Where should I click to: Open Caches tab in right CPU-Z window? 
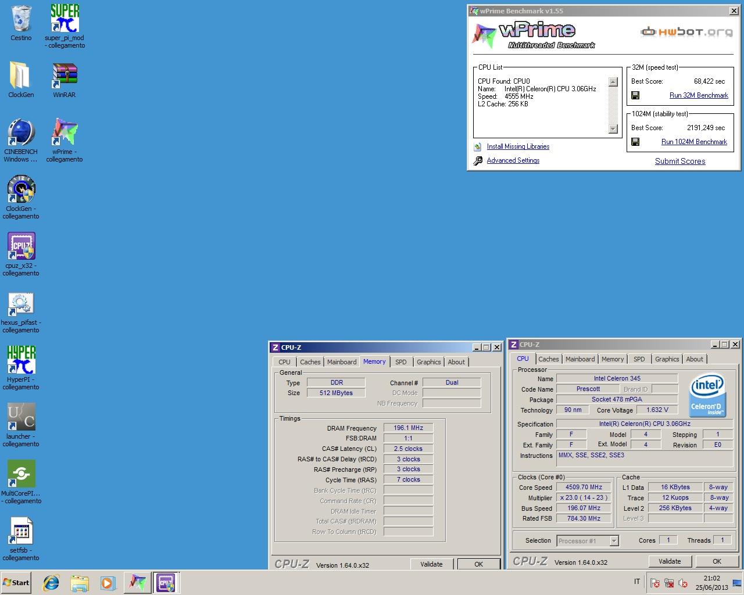549,359
